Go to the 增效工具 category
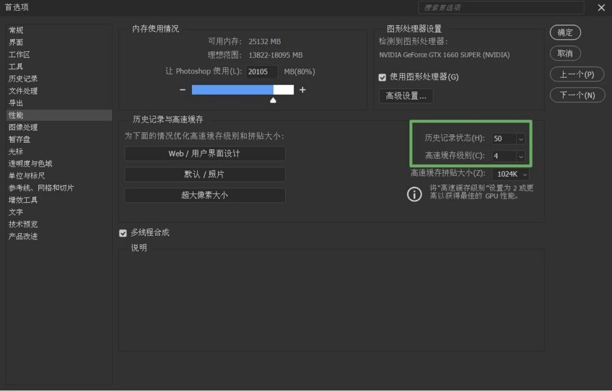The width and height of the screenshot is (612, 391). point(23,199)
